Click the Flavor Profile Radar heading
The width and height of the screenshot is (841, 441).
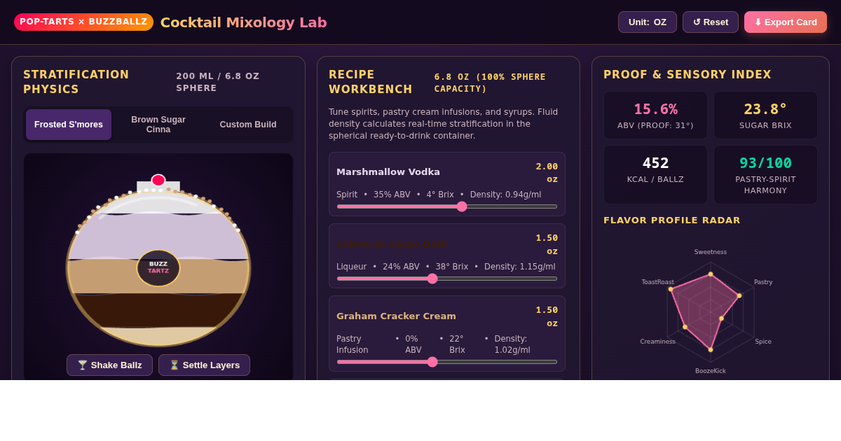(672, 220)
